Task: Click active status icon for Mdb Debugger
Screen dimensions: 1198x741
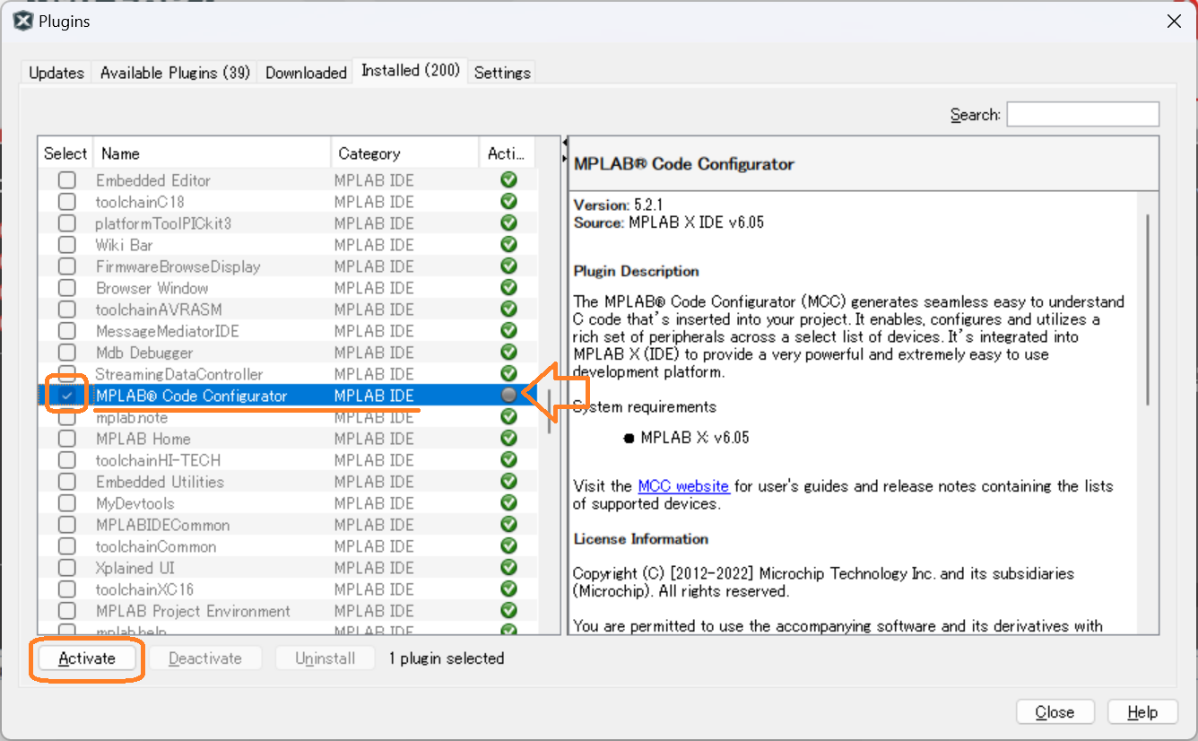Action: [508, 353]
